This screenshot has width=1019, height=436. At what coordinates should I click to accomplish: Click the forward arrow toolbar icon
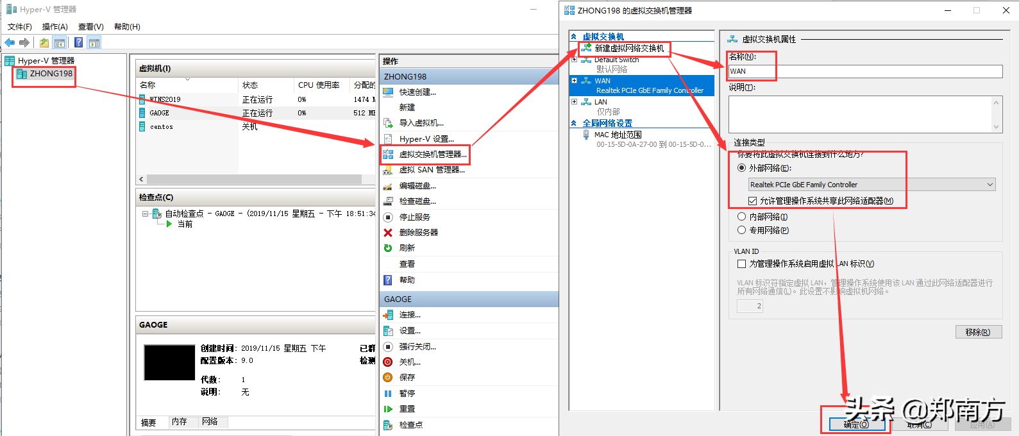(24, 43)
